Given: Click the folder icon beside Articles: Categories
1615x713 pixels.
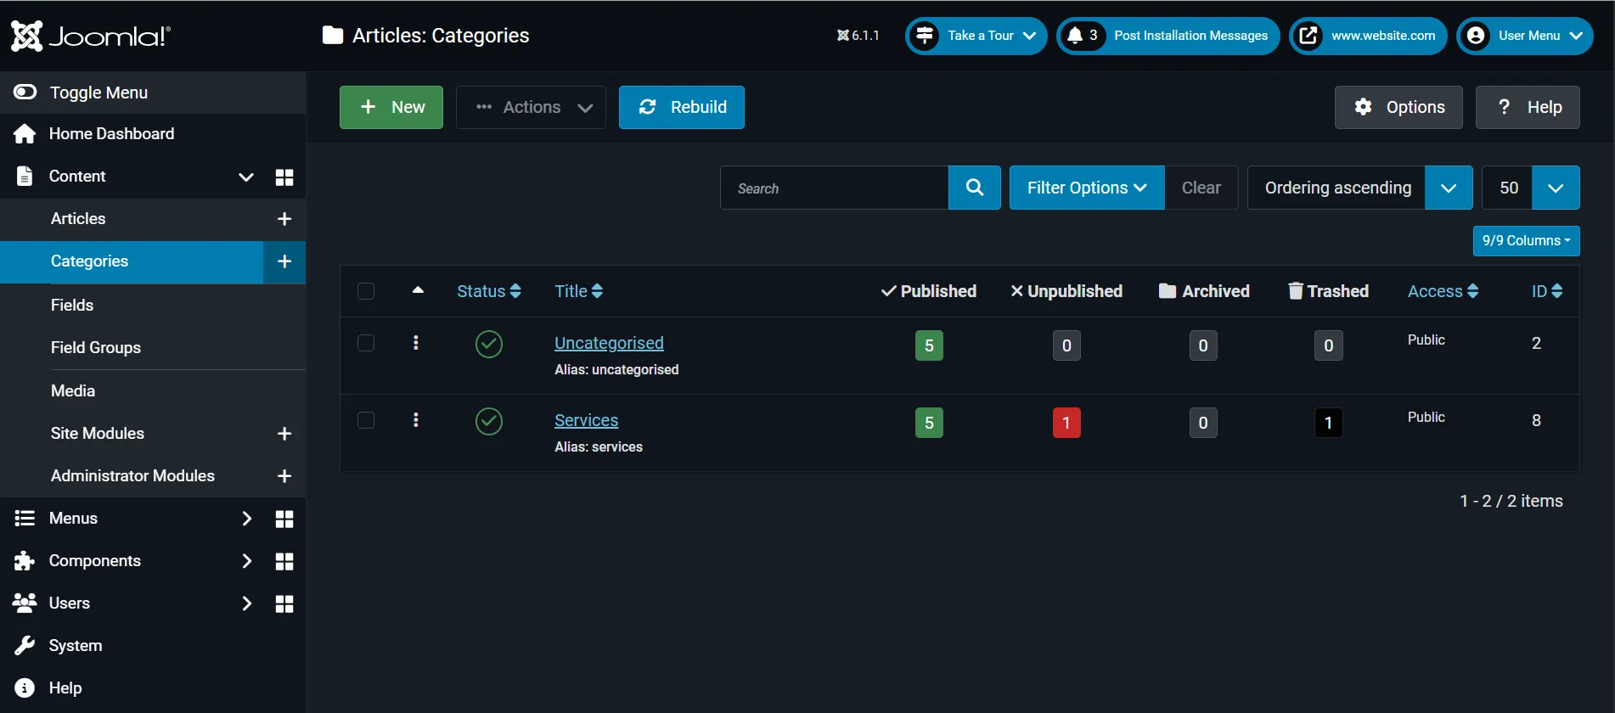Looking at the screenshot, I should (x=333, y=36).
